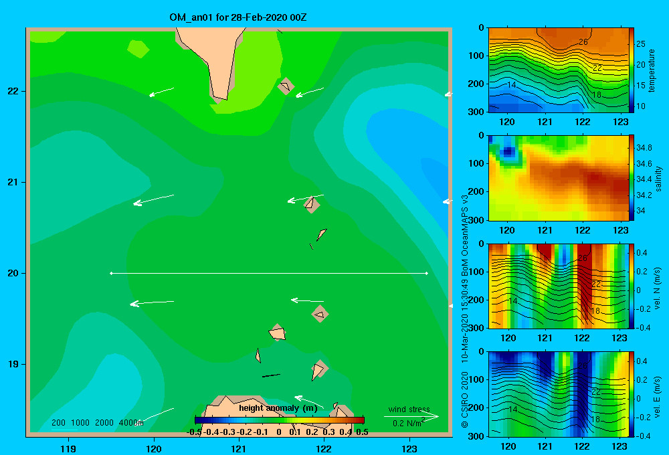Click the '200' depth contour legend entry
Viewport: 669px width, 455px height.
click(x=58, y=423)
